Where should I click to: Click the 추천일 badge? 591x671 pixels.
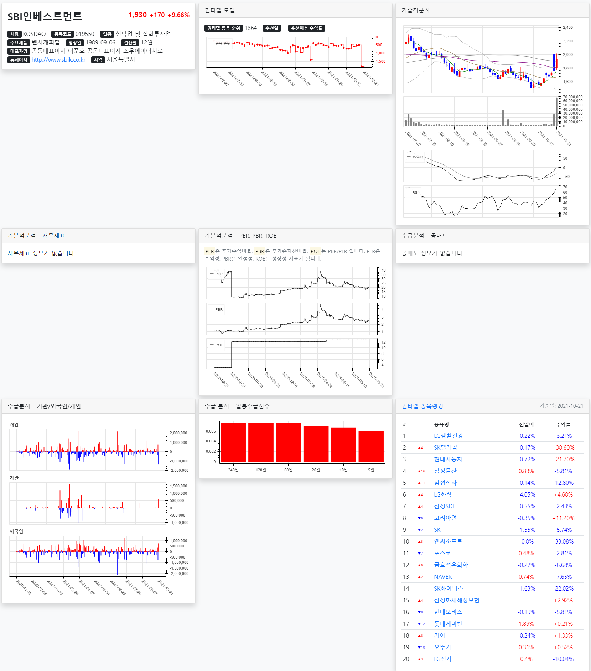[x=272, y=28]
